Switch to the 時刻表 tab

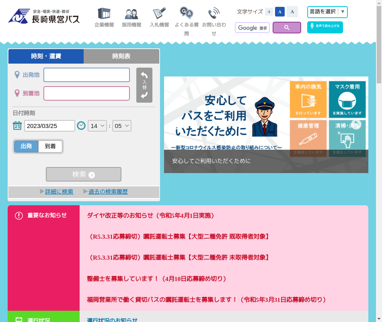coord(121,56)
